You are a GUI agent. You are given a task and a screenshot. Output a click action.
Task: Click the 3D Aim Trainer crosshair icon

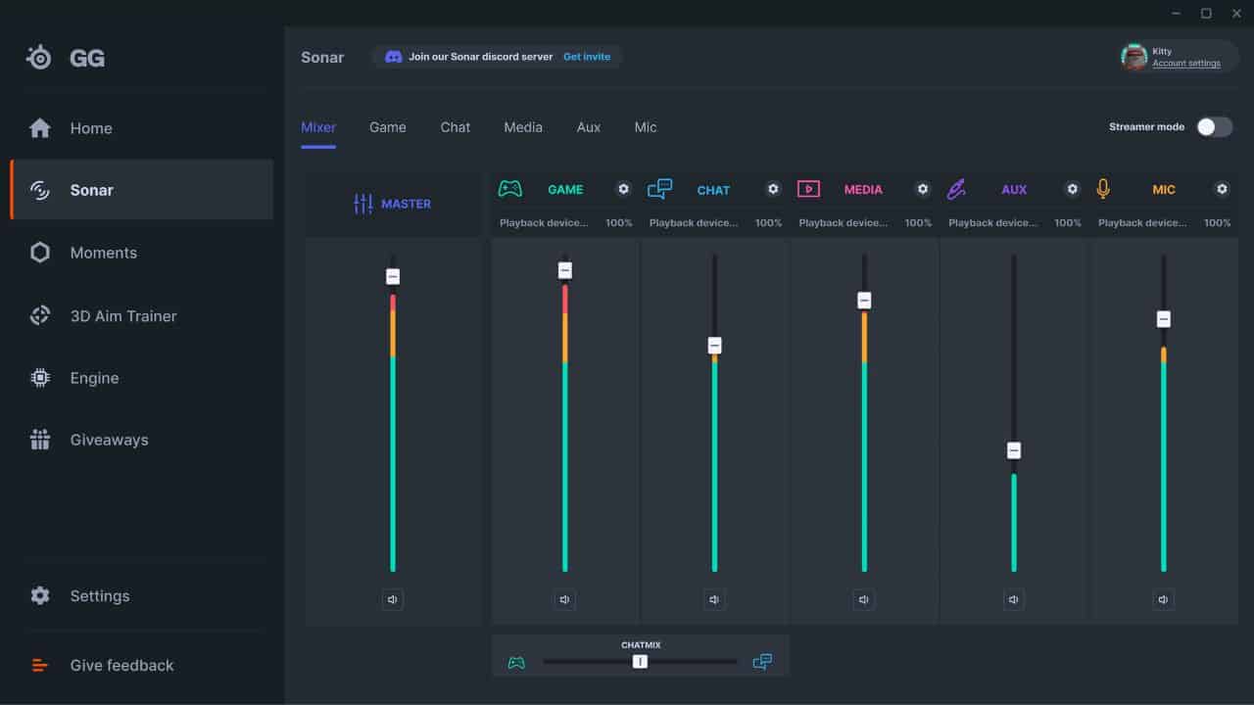point(40,315)
